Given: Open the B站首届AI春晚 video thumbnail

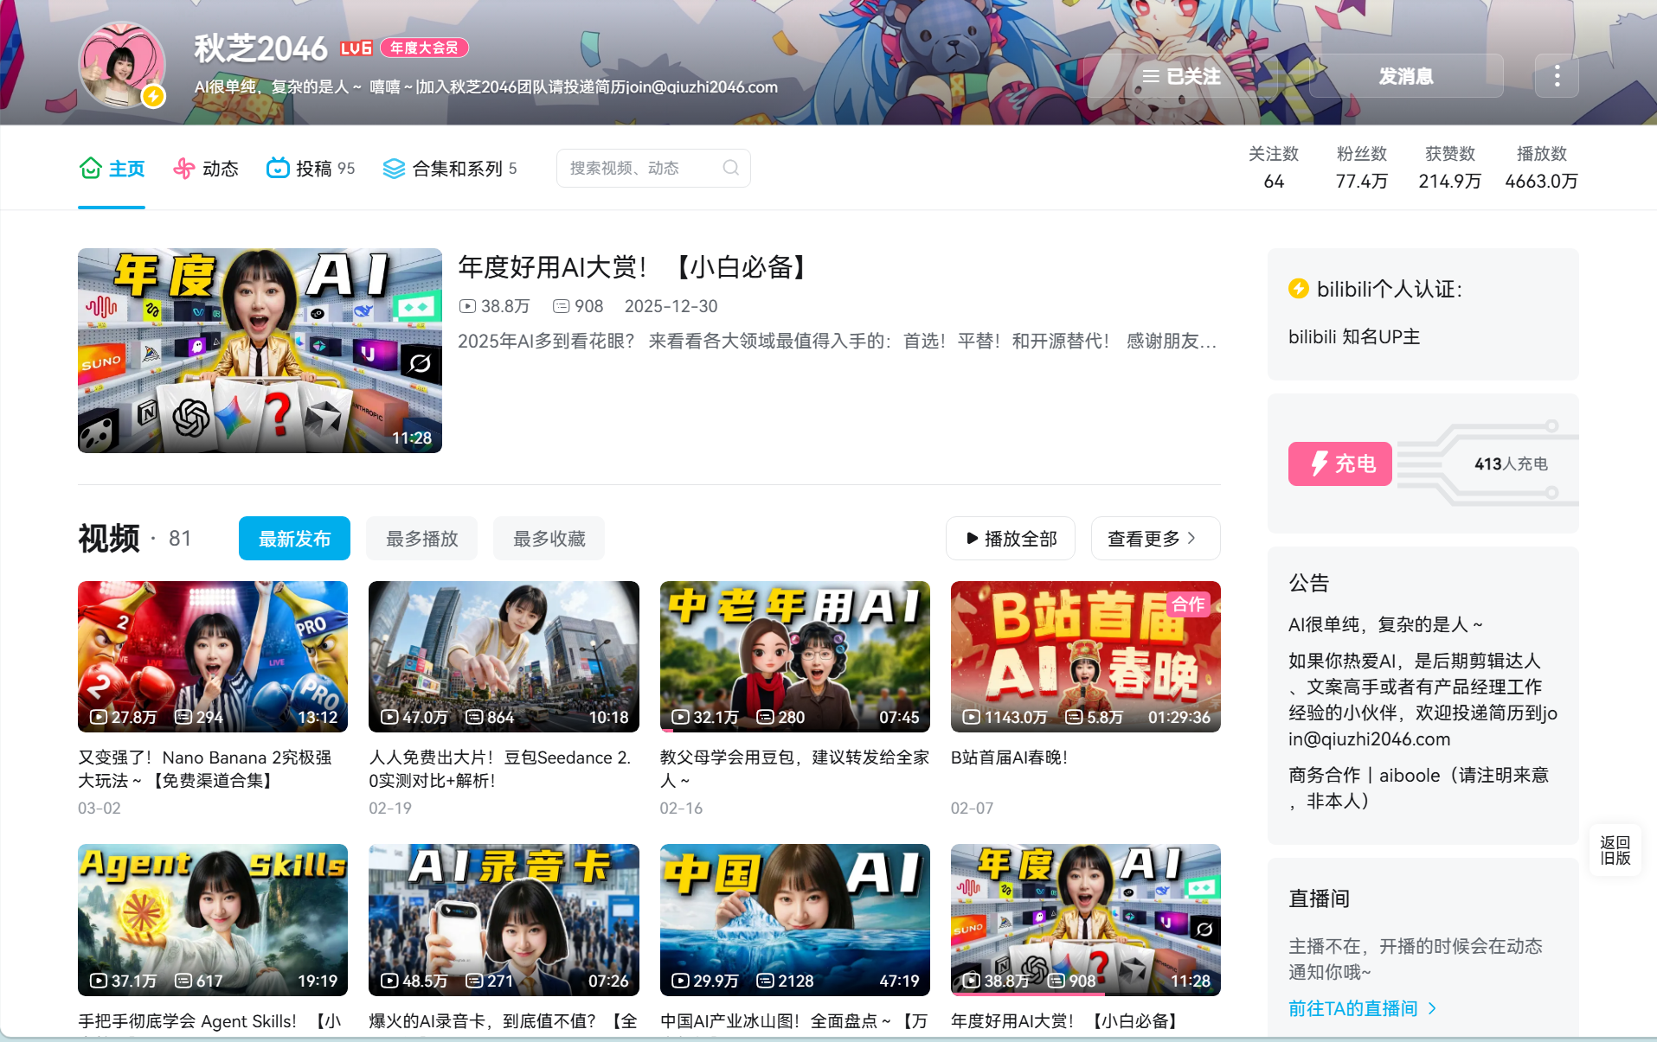Looking at the screenshot, I should tap(1086, 656).
